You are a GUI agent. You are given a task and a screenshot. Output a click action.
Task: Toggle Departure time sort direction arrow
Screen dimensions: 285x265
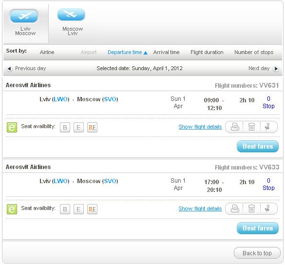click(x=145, y=53)
